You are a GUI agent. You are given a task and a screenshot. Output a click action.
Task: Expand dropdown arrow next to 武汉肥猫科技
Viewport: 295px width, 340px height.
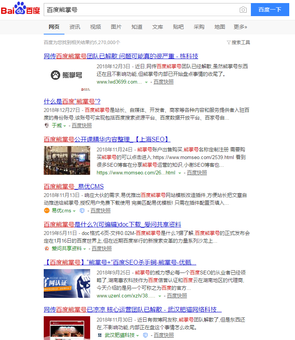pyautogui.click(x=138, y=336)
